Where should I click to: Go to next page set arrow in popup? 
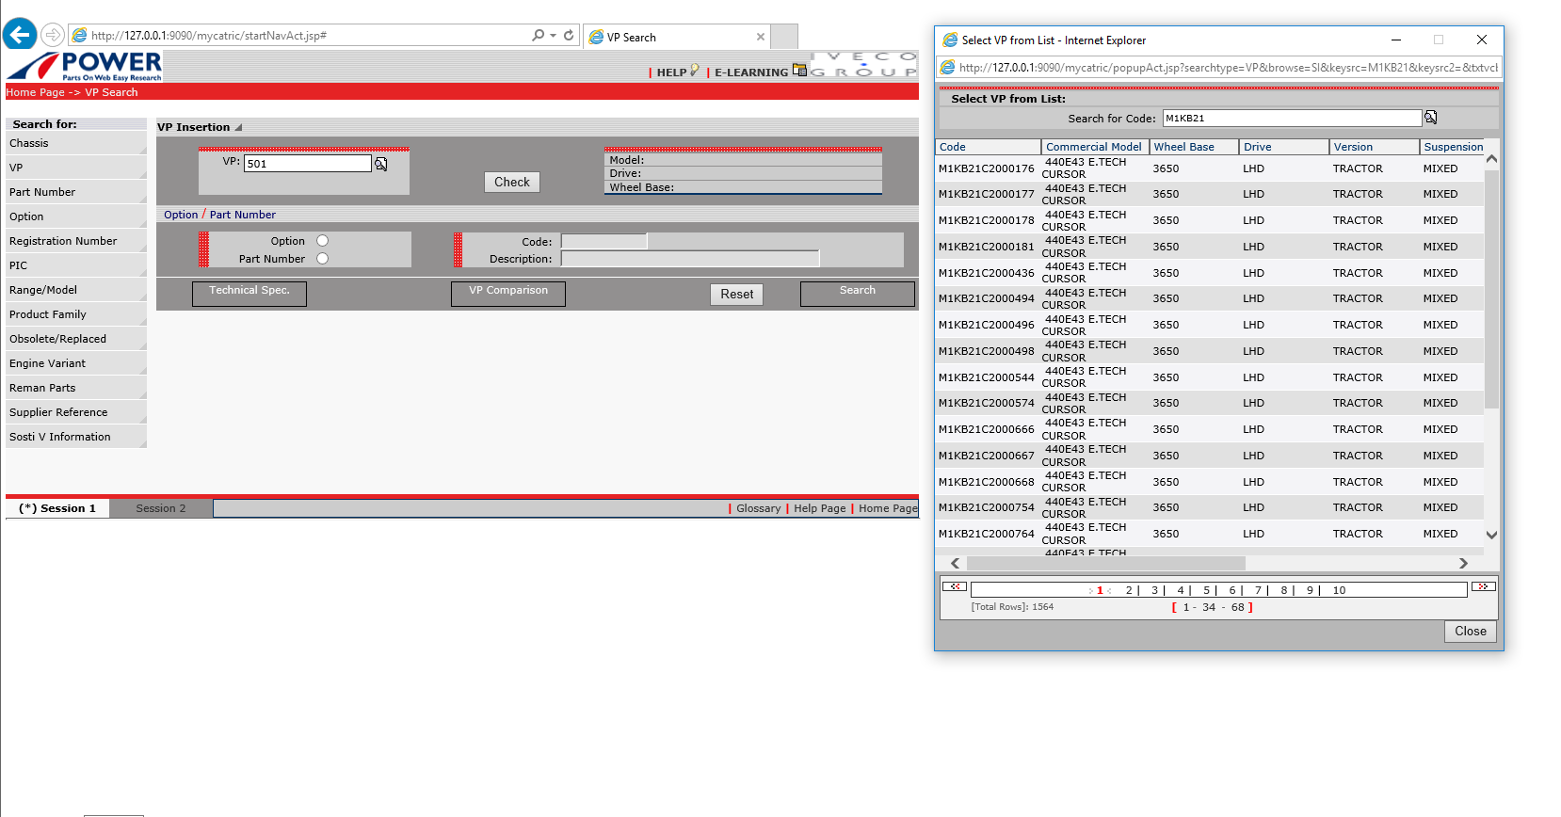click(x=1484, y=586)
